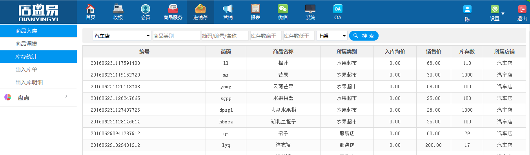The width and height of the screenshot is (530, 155).
Task: Click product name 连衣裙
Action: point(283,145)
